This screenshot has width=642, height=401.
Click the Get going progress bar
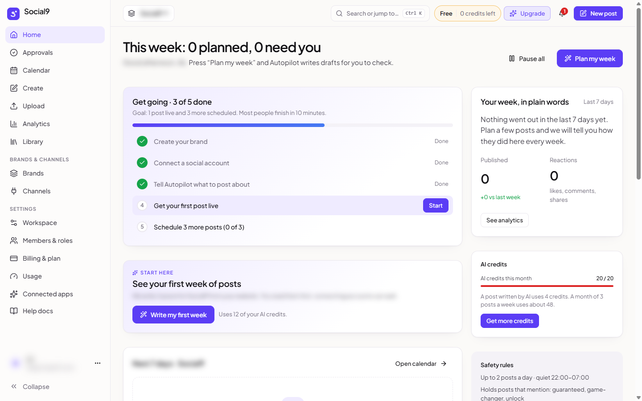pyautogui.click(x=292, y=125)
